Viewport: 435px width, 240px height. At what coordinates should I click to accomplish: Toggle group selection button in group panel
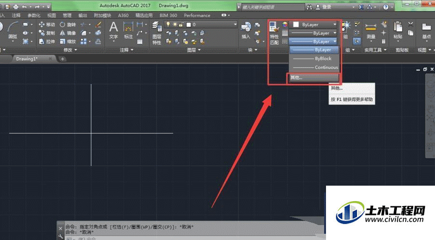(x=357, y=41)
